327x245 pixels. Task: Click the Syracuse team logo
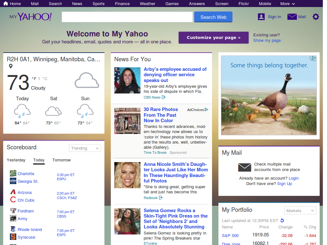pos(13,237)
